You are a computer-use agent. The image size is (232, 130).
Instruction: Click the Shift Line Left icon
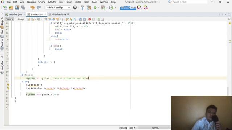[x=80, y=19]
